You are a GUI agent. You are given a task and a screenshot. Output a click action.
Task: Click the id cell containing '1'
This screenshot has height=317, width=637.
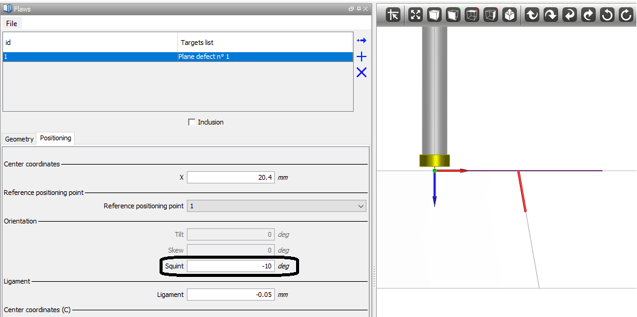tap(90, 57)
